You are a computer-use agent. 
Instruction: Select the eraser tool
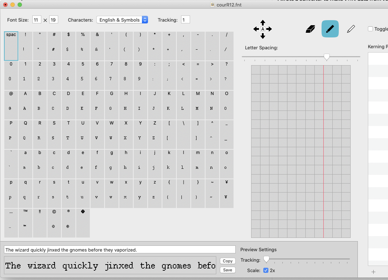click(x=310, y=29)
